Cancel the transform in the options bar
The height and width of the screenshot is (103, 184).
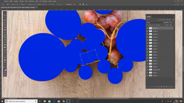(83, 4)
